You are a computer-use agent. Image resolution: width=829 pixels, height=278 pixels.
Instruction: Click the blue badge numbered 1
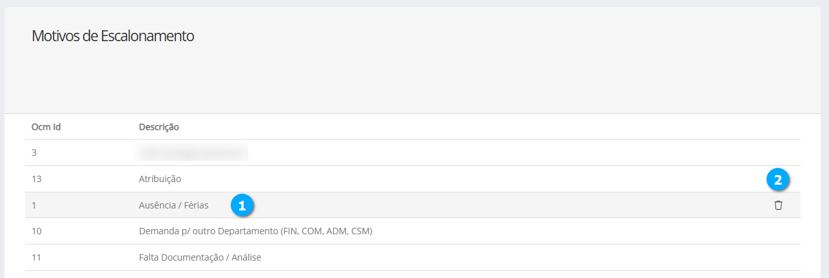point(242,205)
